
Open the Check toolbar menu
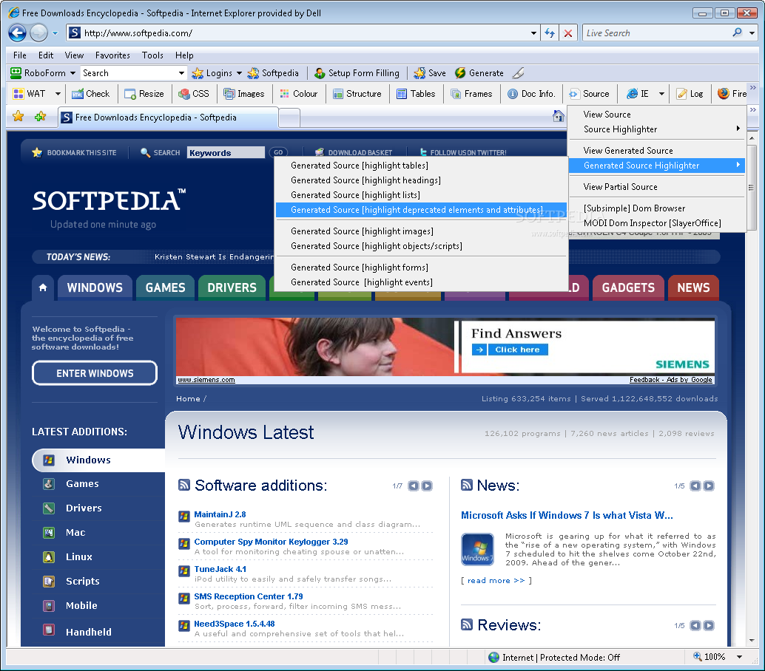point(91,94)
